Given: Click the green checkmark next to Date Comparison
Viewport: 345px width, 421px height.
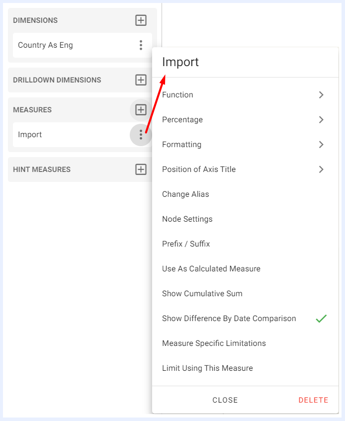Looking at the screenshot, I should click(321, 319).
